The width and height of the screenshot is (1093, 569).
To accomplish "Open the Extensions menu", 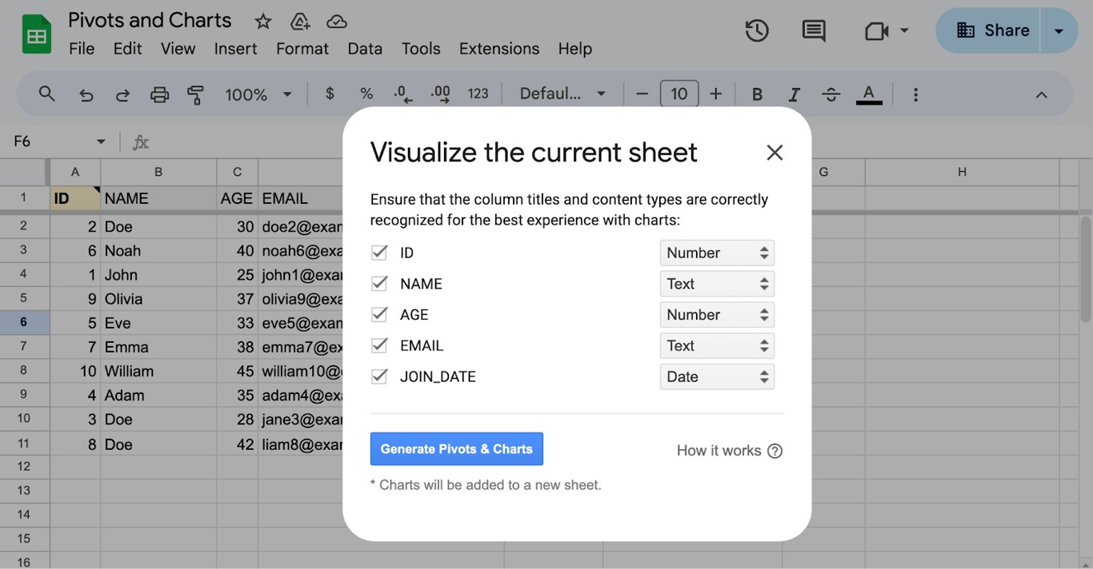I will 499,49.
